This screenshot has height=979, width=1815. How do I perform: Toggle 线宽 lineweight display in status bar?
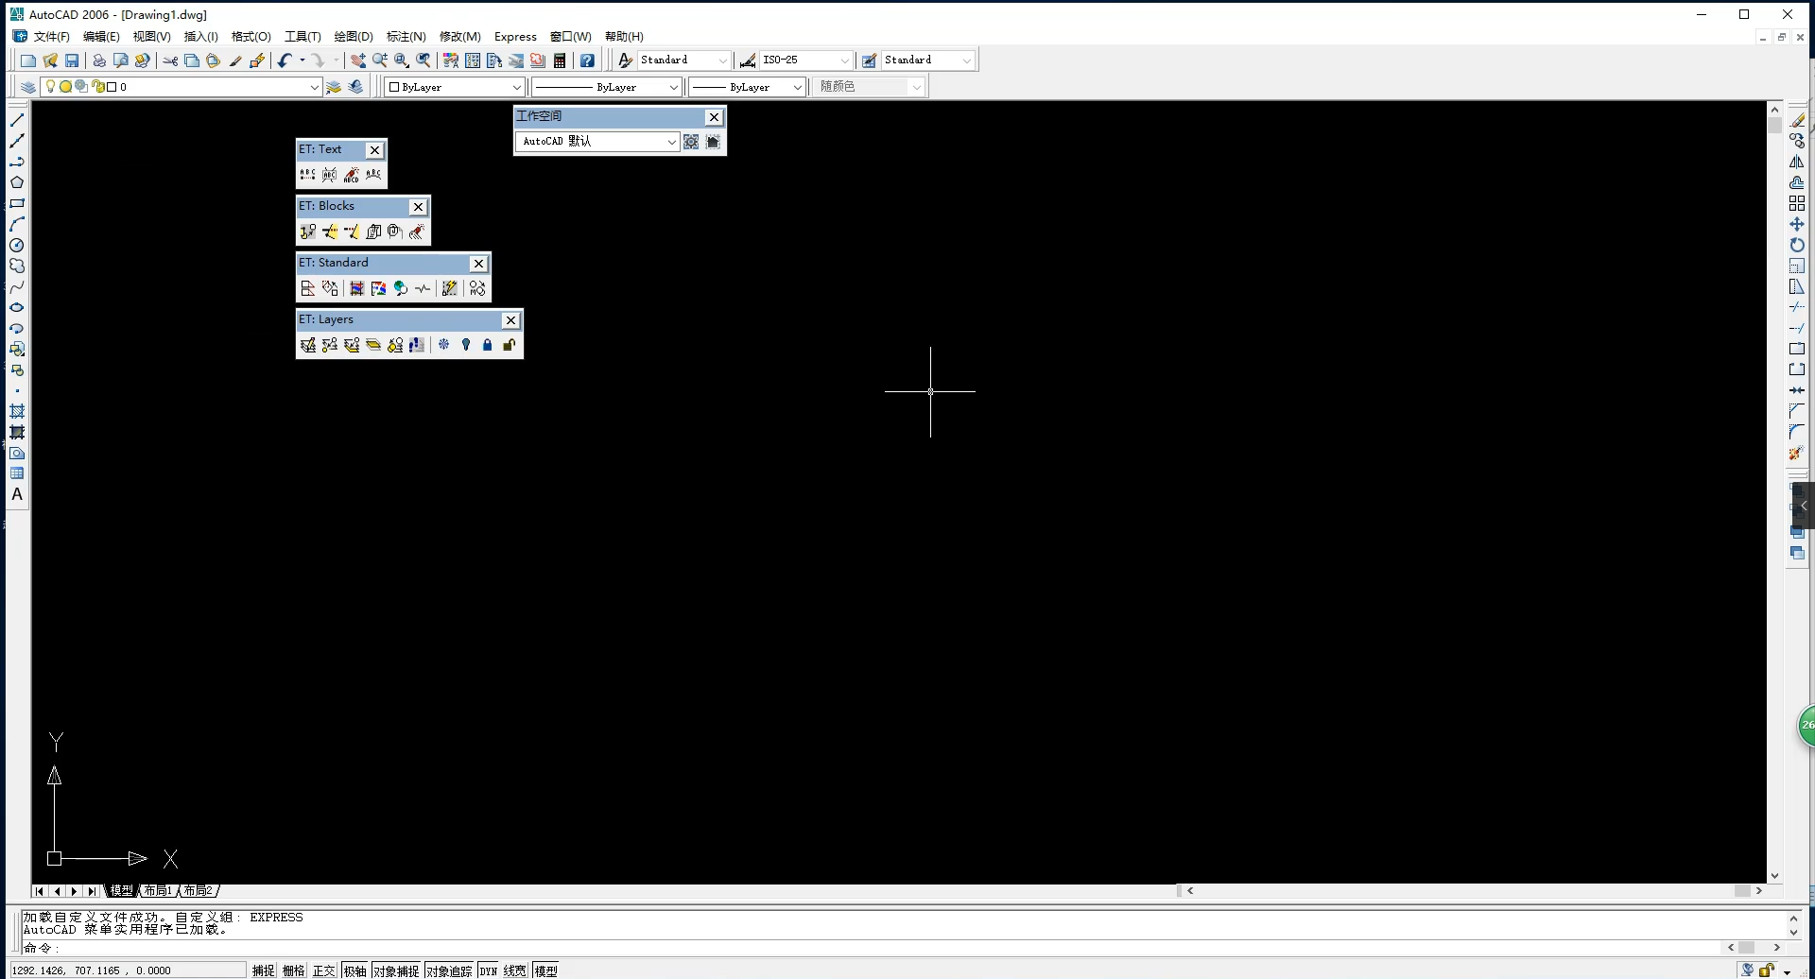515,970
